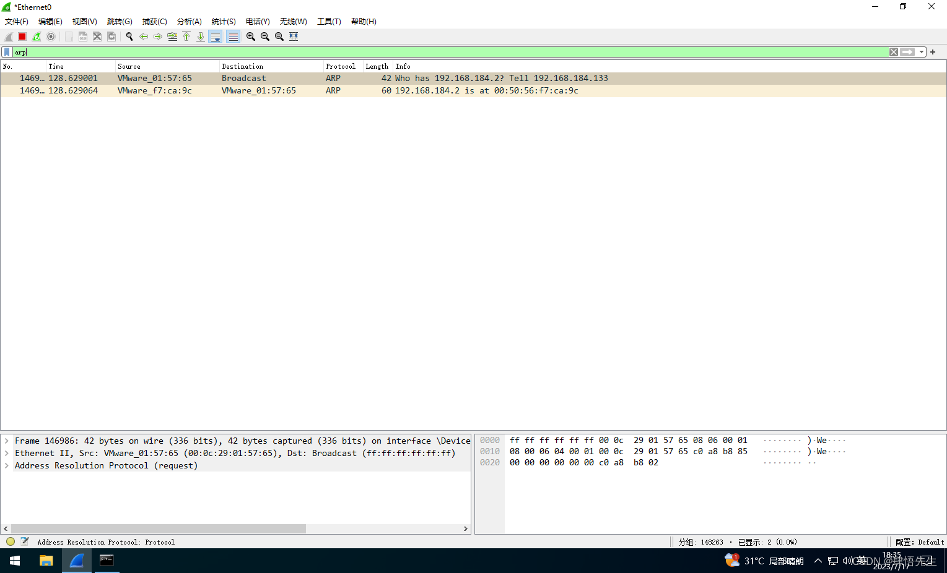Open recent filter history dropdown
Viewport: 947px width, 573px height.
click(922, 52)
